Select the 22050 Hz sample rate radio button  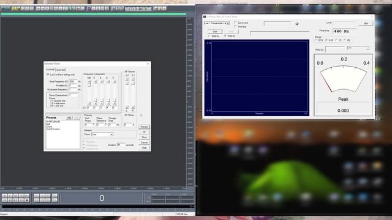click(225, 36)
